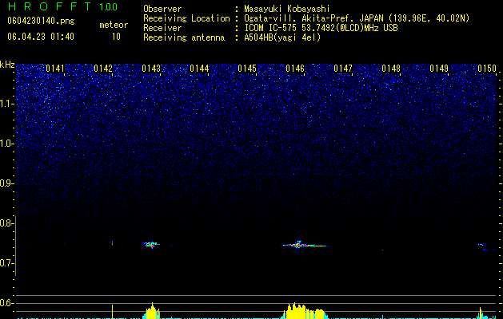Click the 0146 time marker
The width and height of the screenshot is (503, 319).
[x=295, y=69]
